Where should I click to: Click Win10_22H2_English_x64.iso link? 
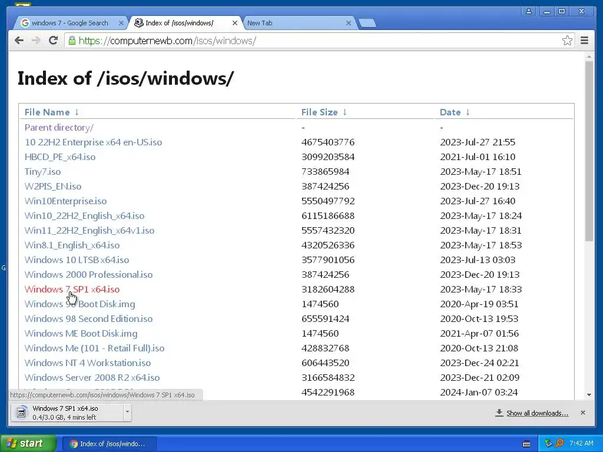85,215
